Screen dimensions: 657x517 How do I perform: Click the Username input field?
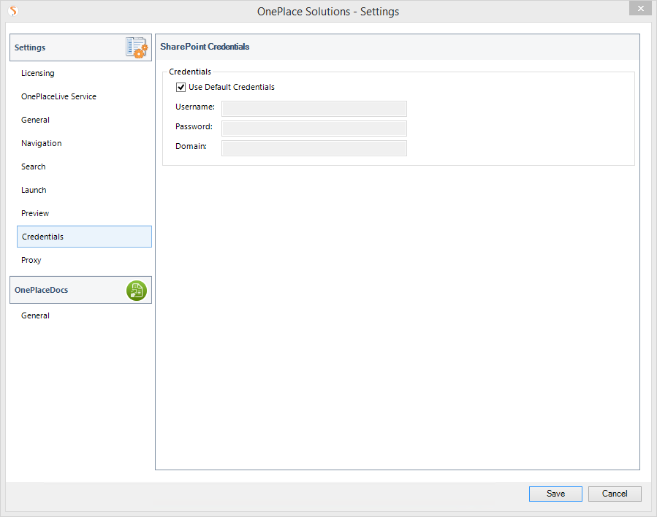pos(314,109)
